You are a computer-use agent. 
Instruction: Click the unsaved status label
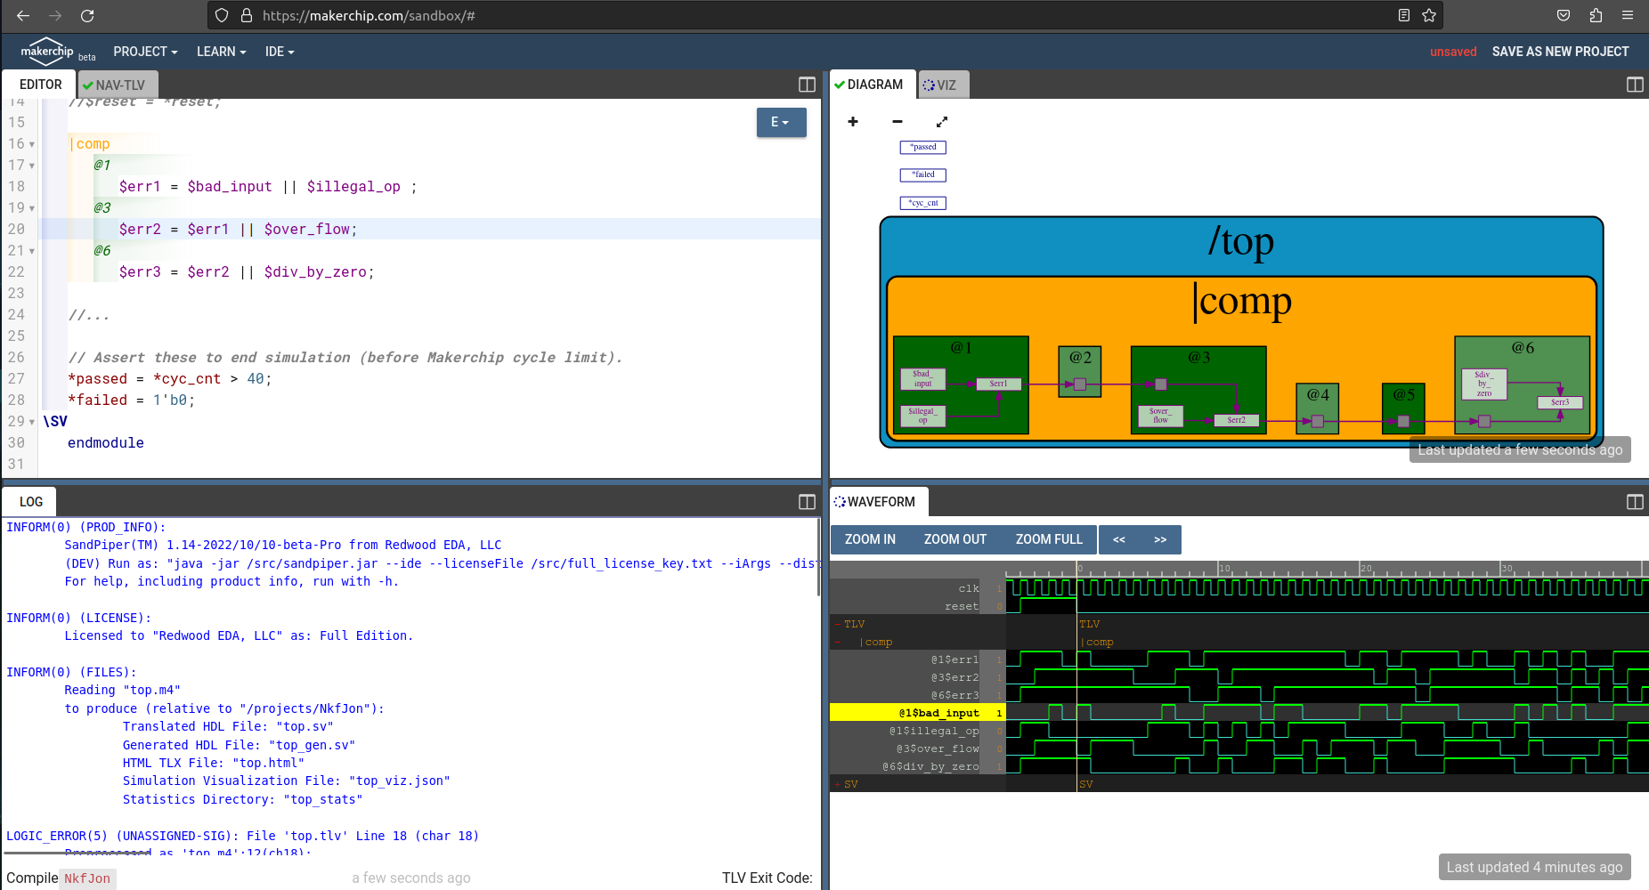pyautogui.click(x=1453, y=52)
